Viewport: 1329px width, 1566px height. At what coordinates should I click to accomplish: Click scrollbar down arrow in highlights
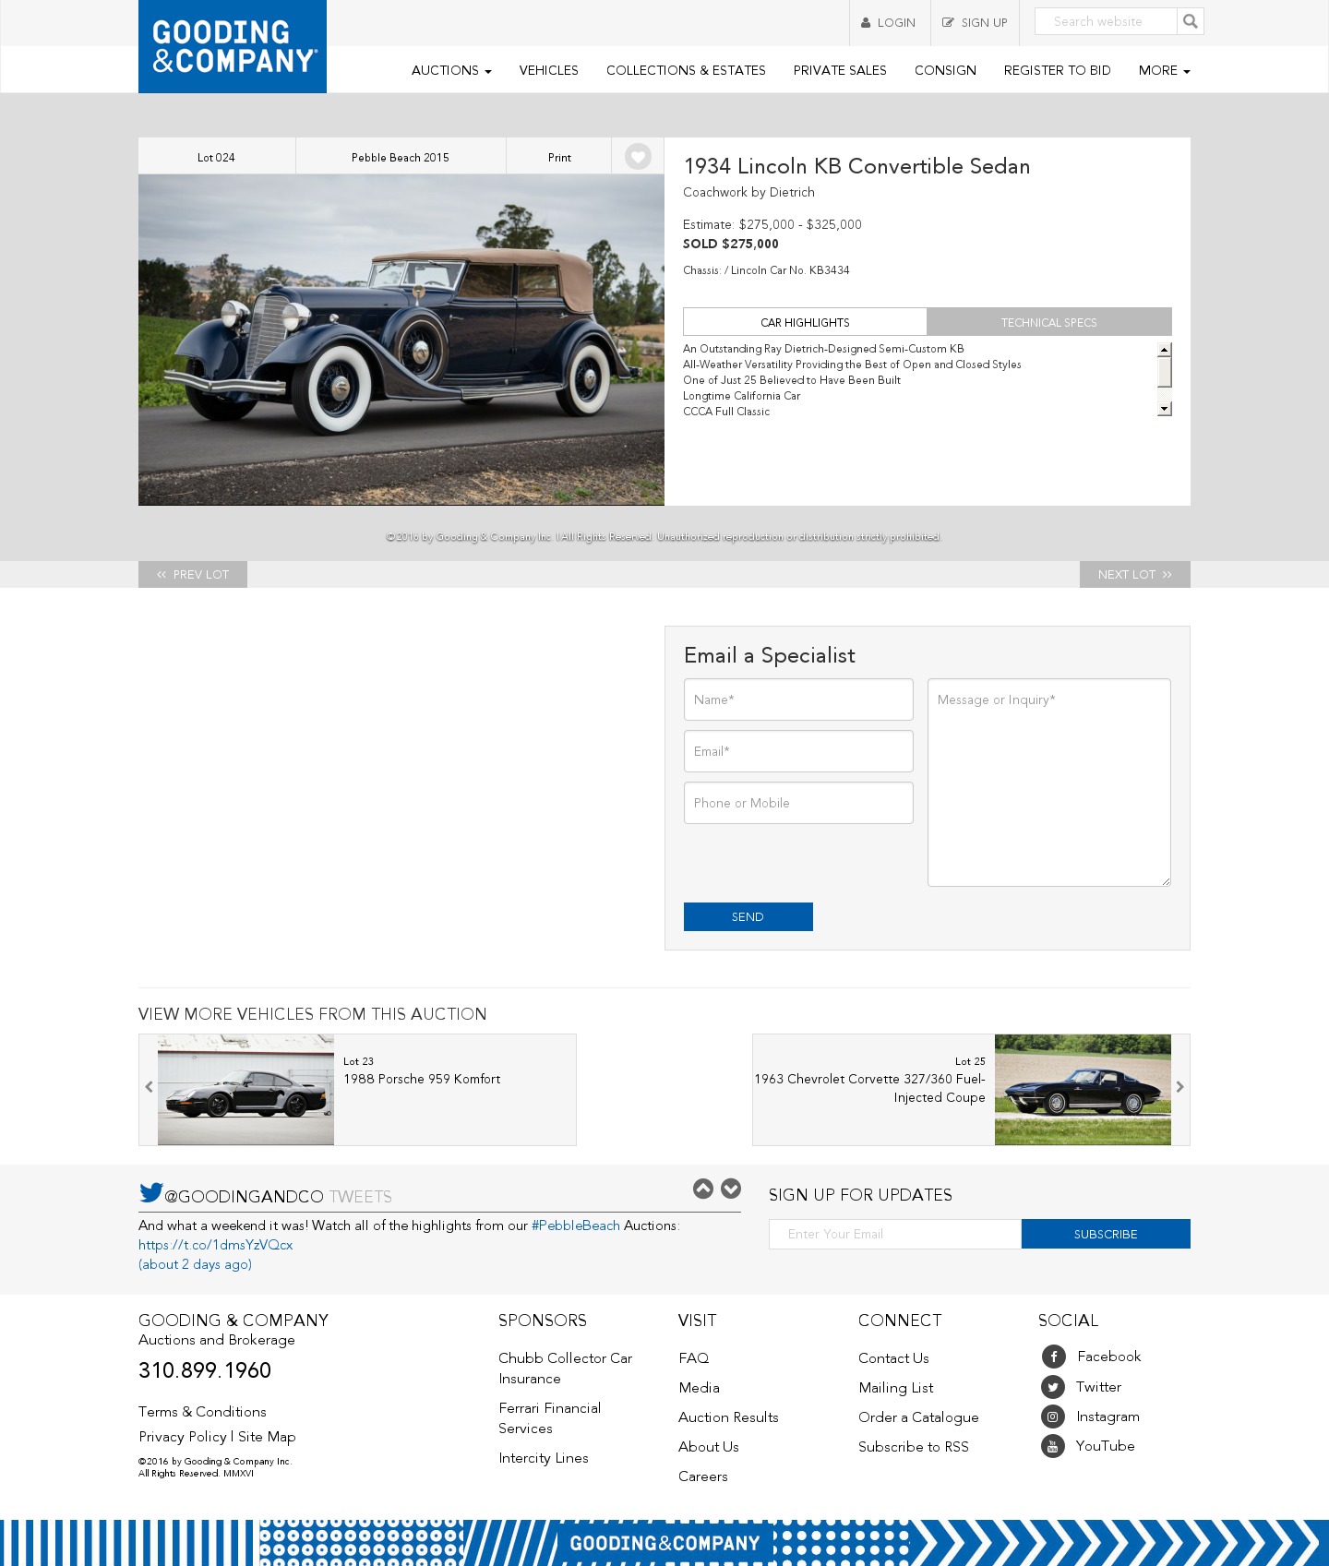coord(1165,409)
